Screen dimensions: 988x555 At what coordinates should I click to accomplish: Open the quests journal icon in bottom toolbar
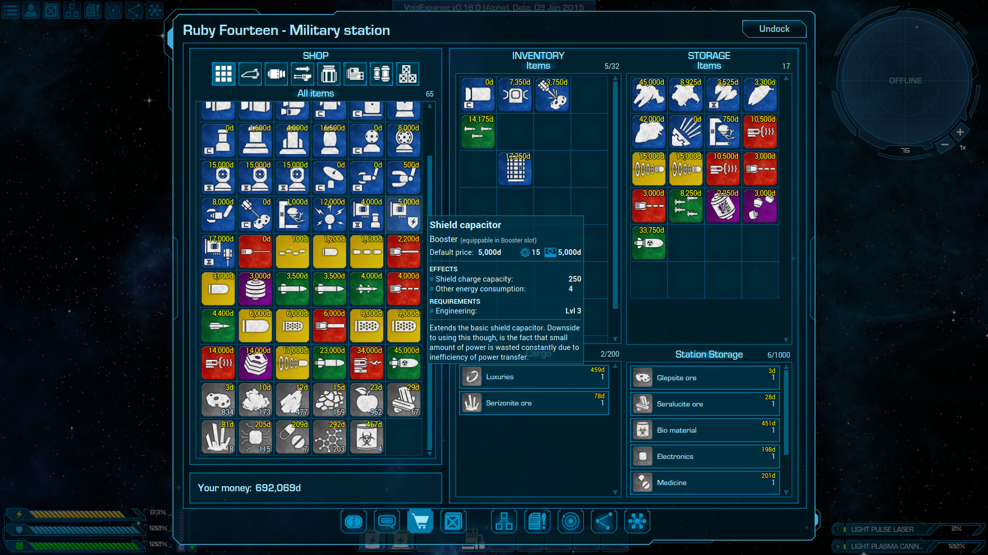coord(538,521)
